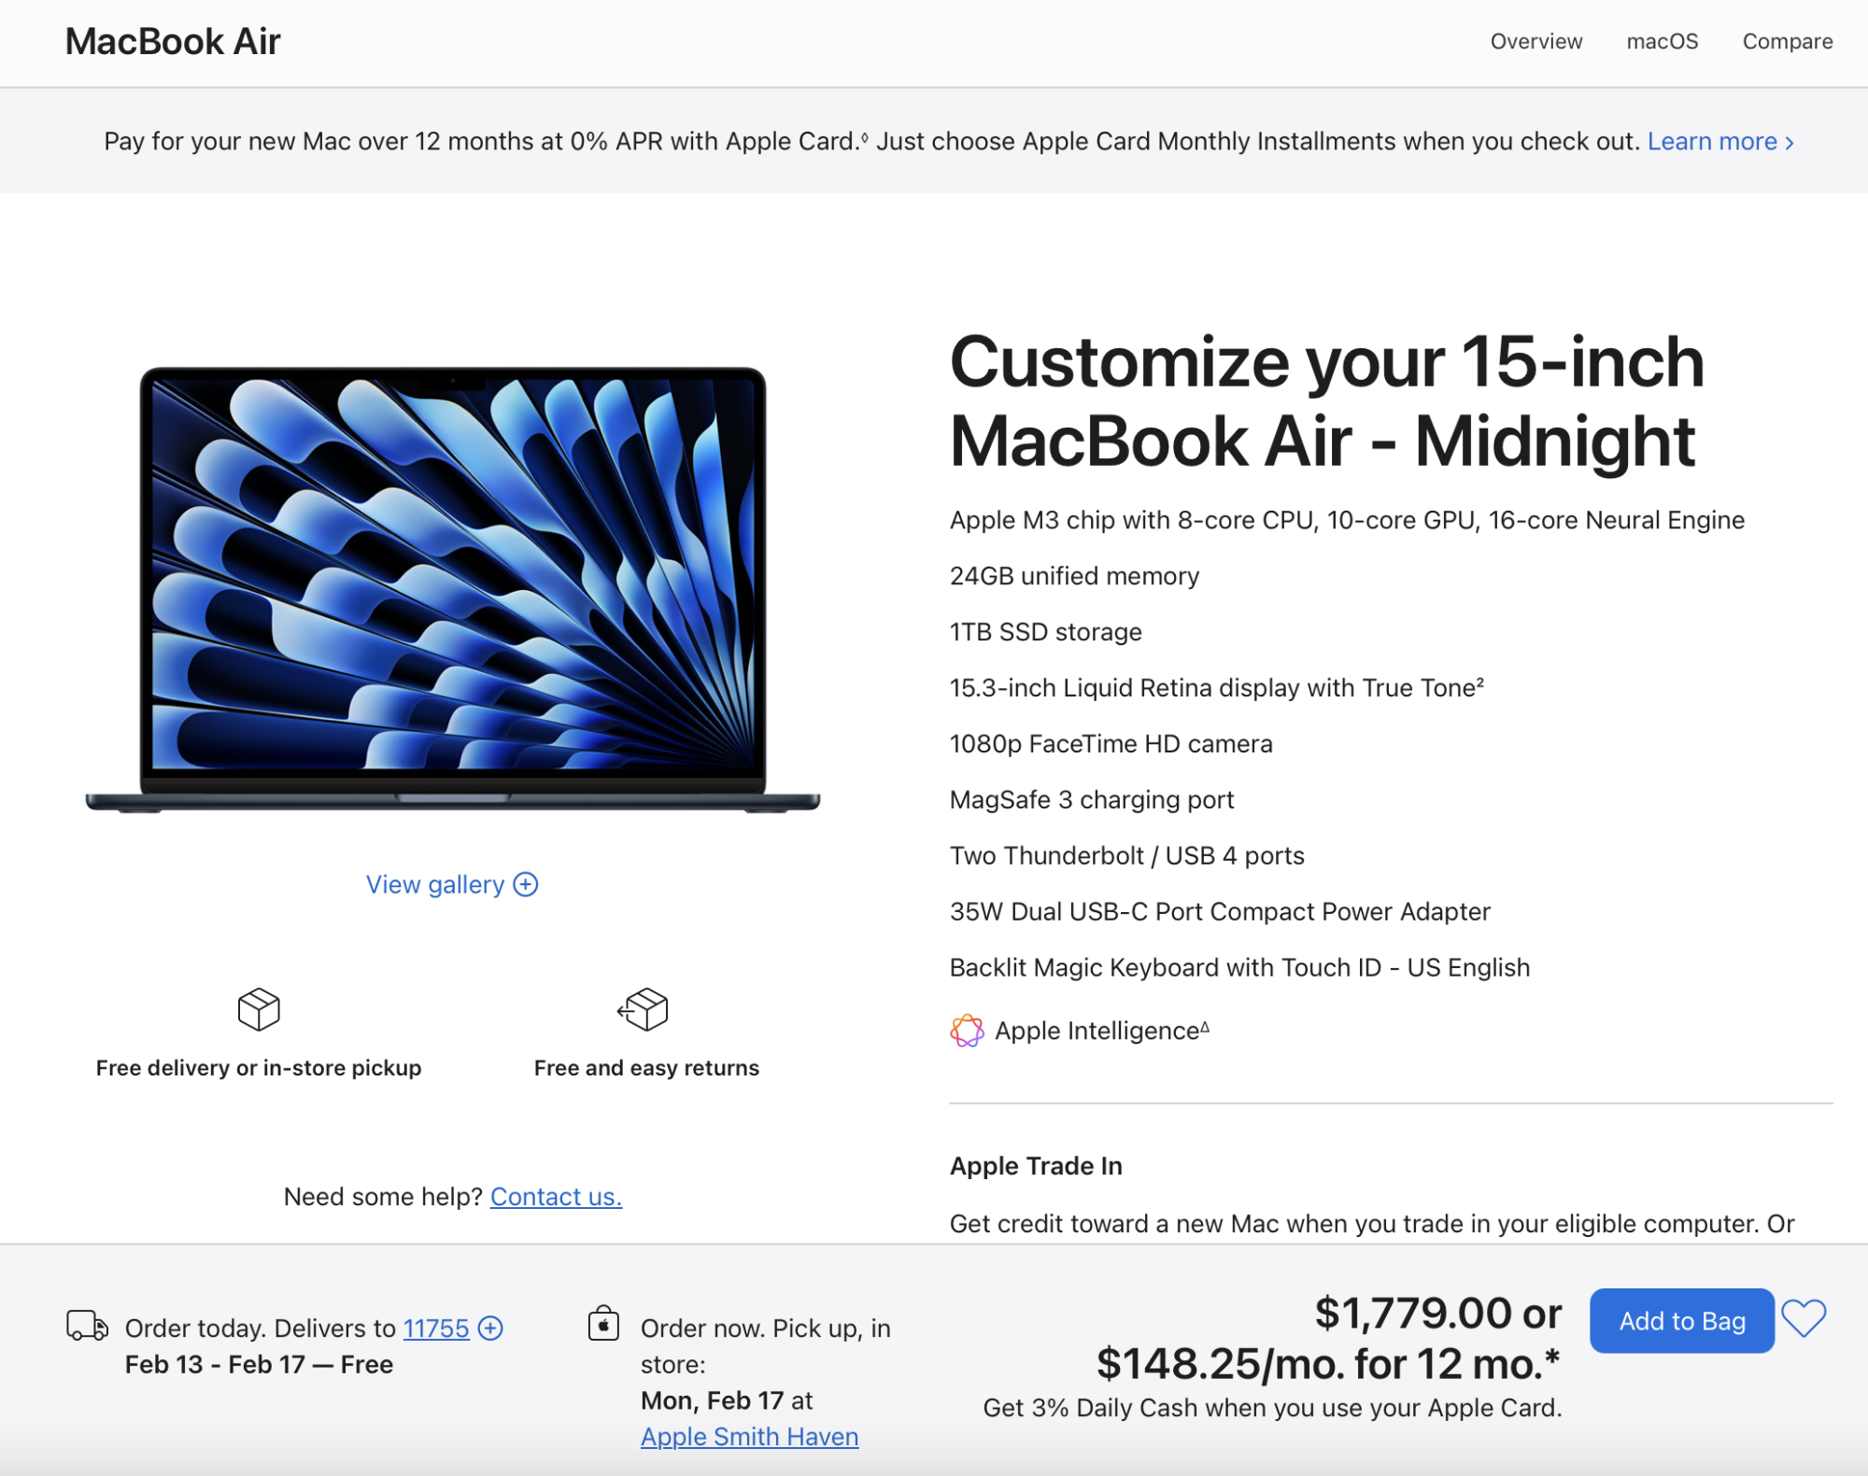
Task: Change delivery zip code 11755
Action: (435, 1328)
